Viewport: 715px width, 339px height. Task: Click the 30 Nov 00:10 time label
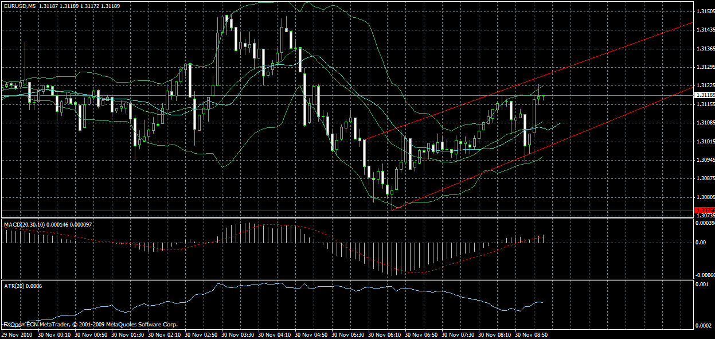53,334
